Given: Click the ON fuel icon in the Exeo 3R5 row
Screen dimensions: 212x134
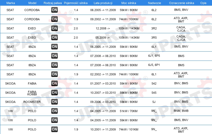Looking at the screenshot, I should tap(54, 37).
